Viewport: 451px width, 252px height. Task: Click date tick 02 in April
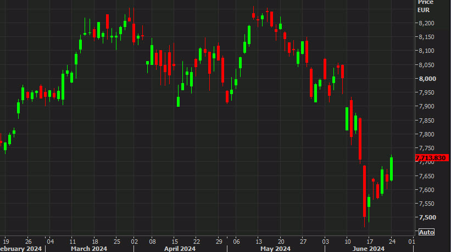pyautogui.click(x=135, y=242)
